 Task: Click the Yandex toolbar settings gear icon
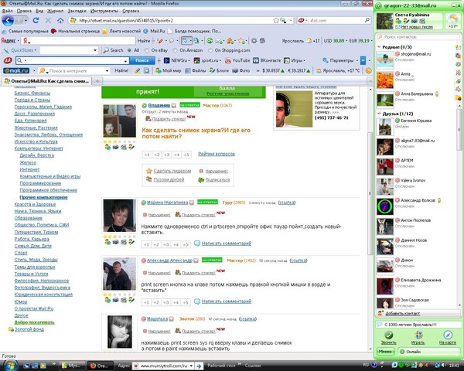[254, 40]
